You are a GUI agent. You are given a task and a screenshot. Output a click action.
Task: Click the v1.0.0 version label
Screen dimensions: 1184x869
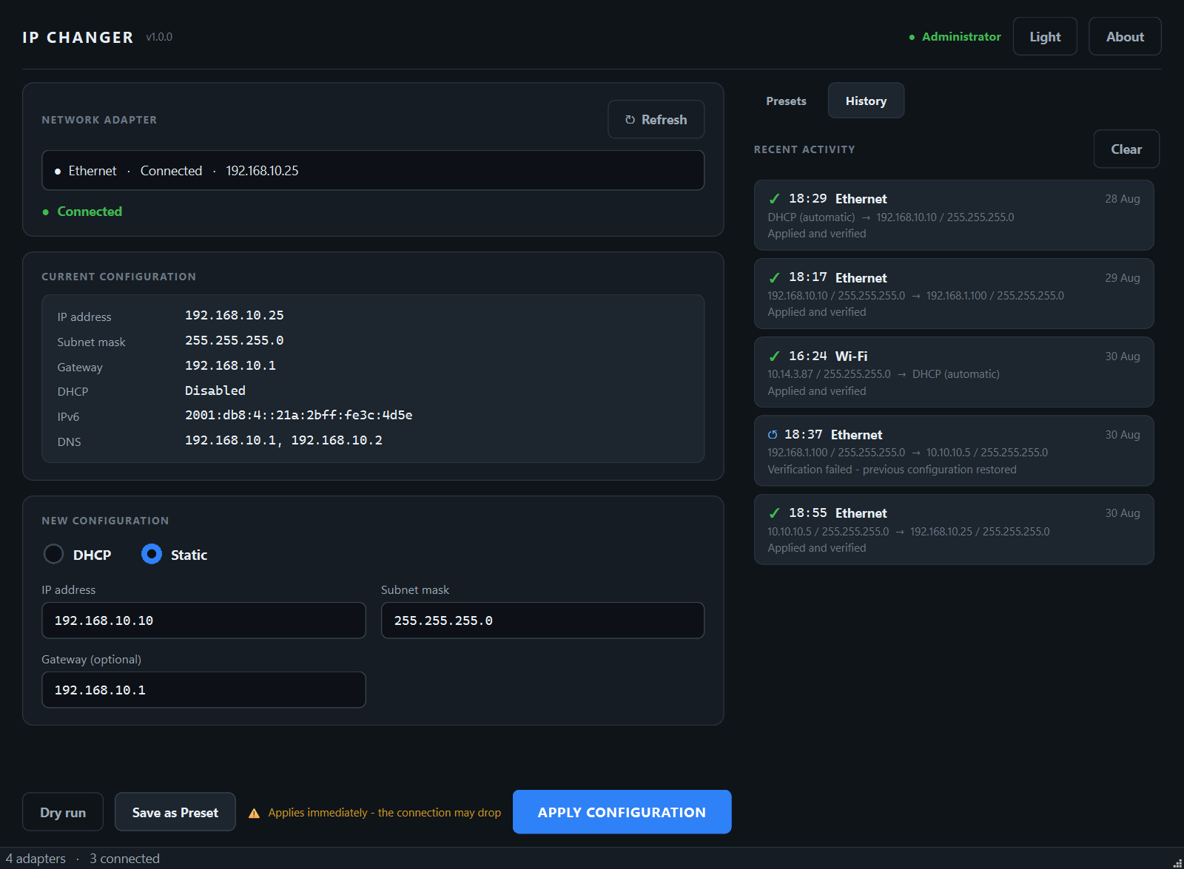click(159, 37)
